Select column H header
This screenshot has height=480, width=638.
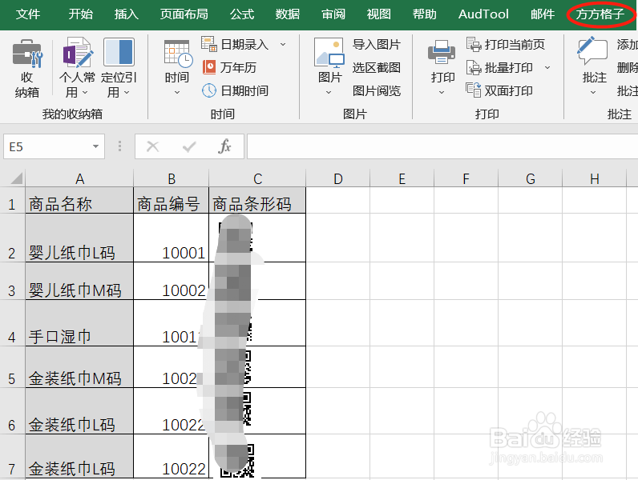(595, 178)
